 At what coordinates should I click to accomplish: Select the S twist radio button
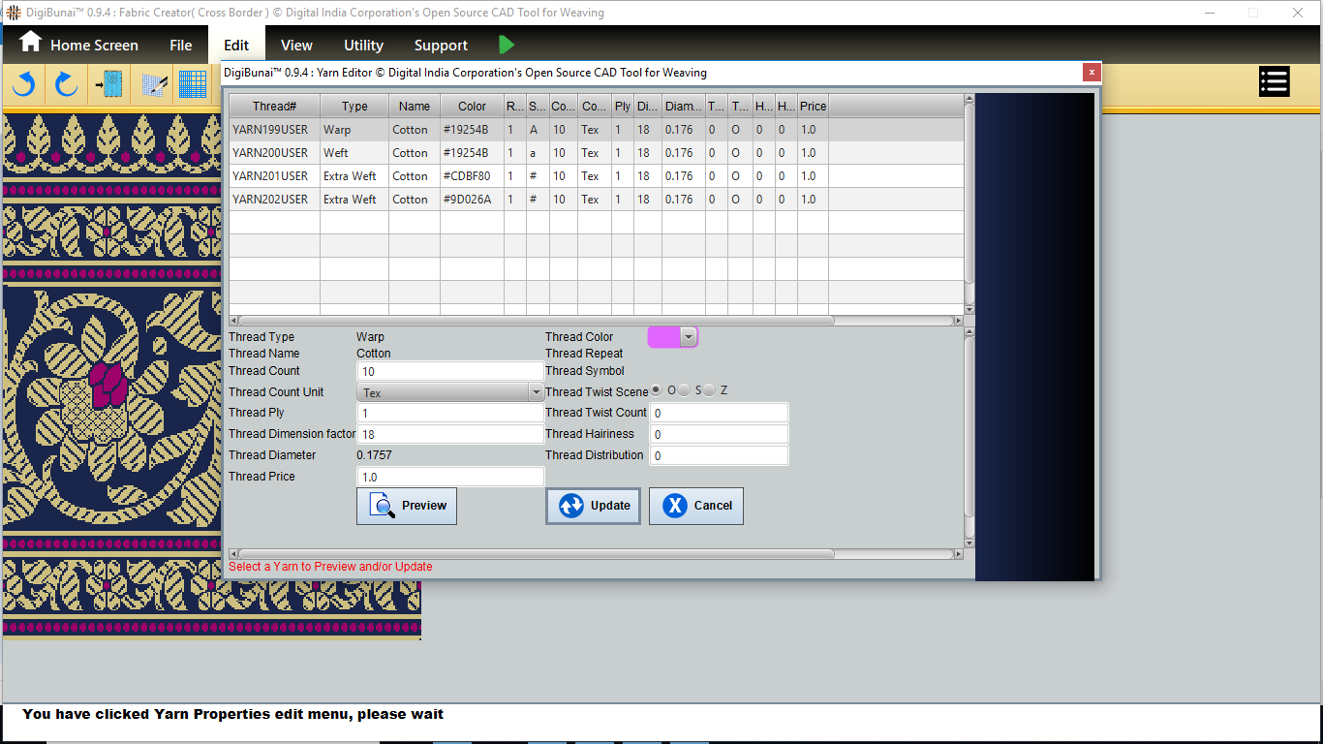point(684,390)
